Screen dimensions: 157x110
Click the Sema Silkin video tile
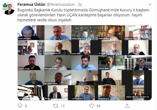pos(85,48)
